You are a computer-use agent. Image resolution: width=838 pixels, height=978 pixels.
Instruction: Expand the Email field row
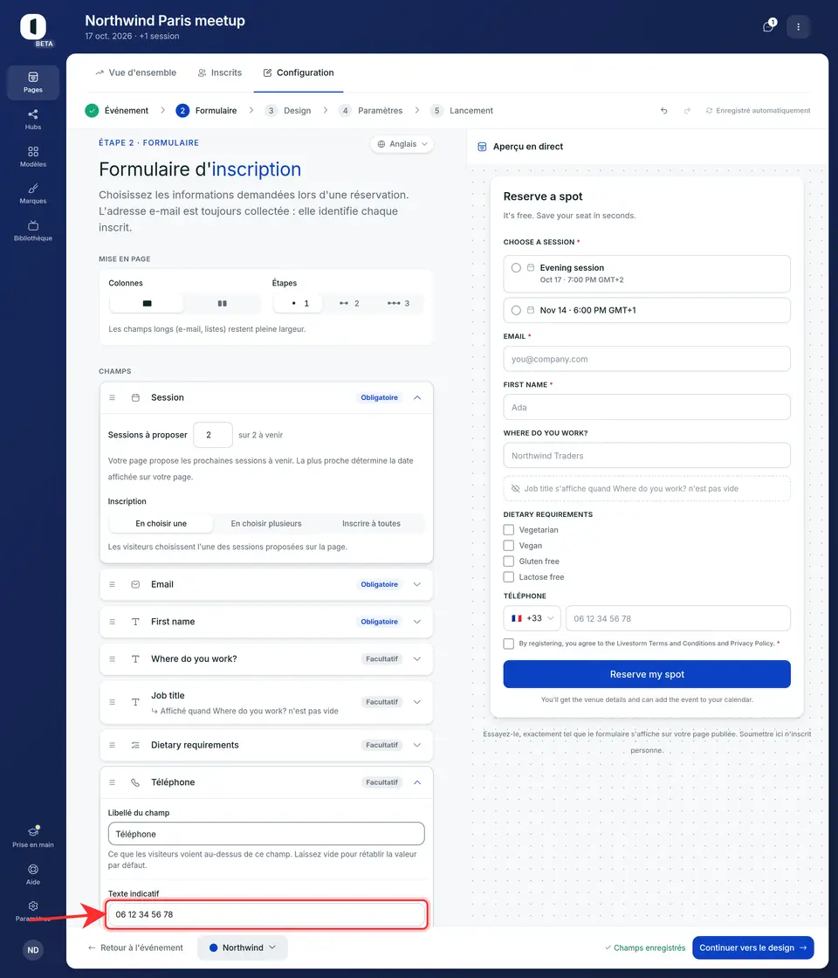tap(417, 584)
